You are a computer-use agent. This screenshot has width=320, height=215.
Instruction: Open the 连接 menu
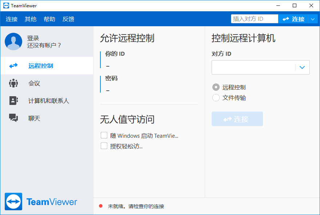(12, 19)
